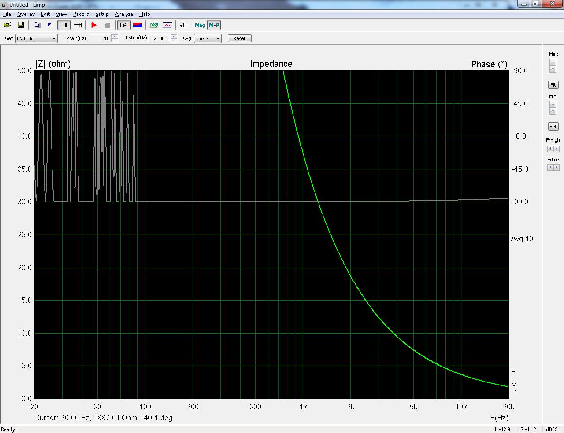Viewport: 564px width, 433px height.
Task: Lower graph Min with the down arrow
Action: point(553,111)
